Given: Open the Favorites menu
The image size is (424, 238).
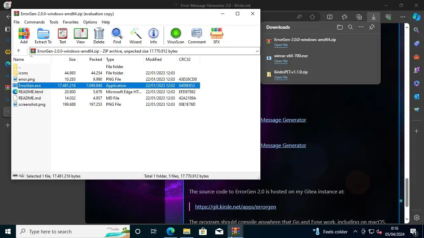Looking at the screenshot, I should 71,22.
